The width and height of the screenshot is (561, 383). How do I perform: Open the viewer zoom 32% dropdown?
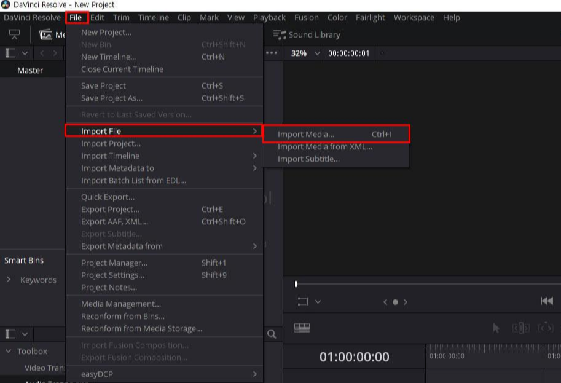(317, 53)
